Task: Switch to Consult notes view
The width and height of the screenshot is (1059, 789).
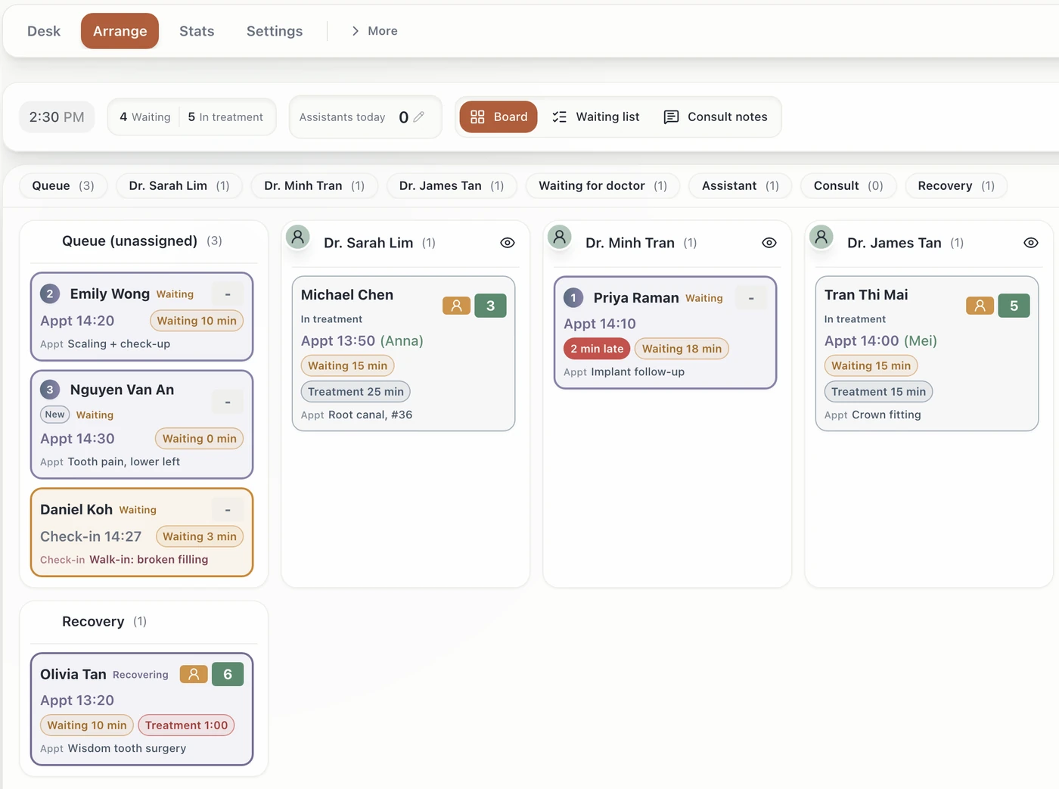Action: pyautogui.click(x=716, y=117)
